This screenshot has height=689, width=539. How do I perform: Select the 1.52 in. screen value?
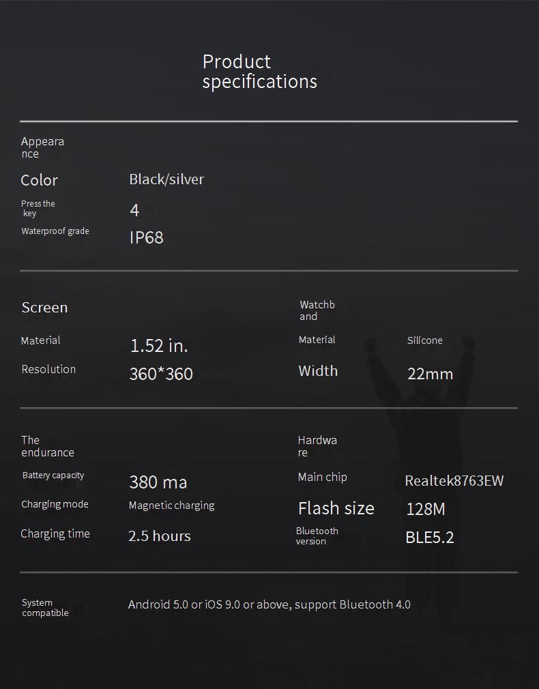(158, 346)
